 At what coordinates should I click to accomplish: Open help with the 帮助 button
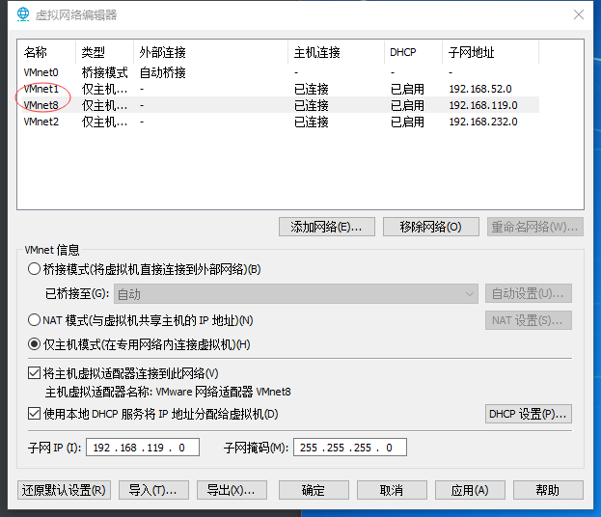(548, 490)
